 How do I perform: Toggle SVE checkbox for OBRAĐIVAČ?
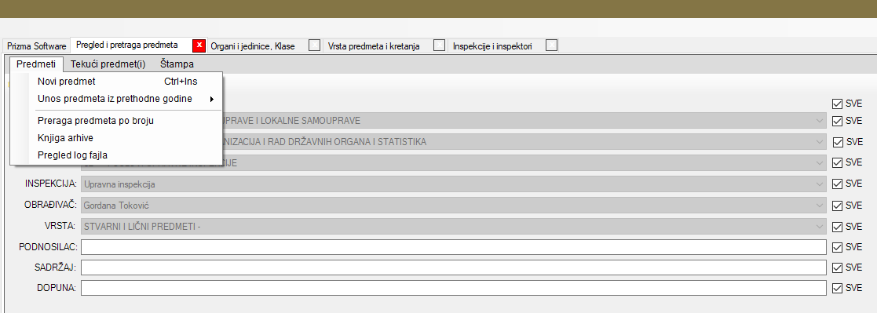tap(837, 206)
